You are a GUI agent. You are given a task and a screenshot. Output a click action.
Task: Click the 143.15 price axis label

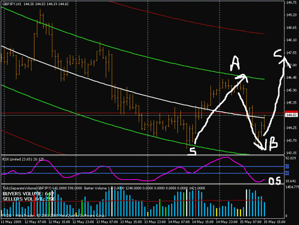tap(291, 153)
